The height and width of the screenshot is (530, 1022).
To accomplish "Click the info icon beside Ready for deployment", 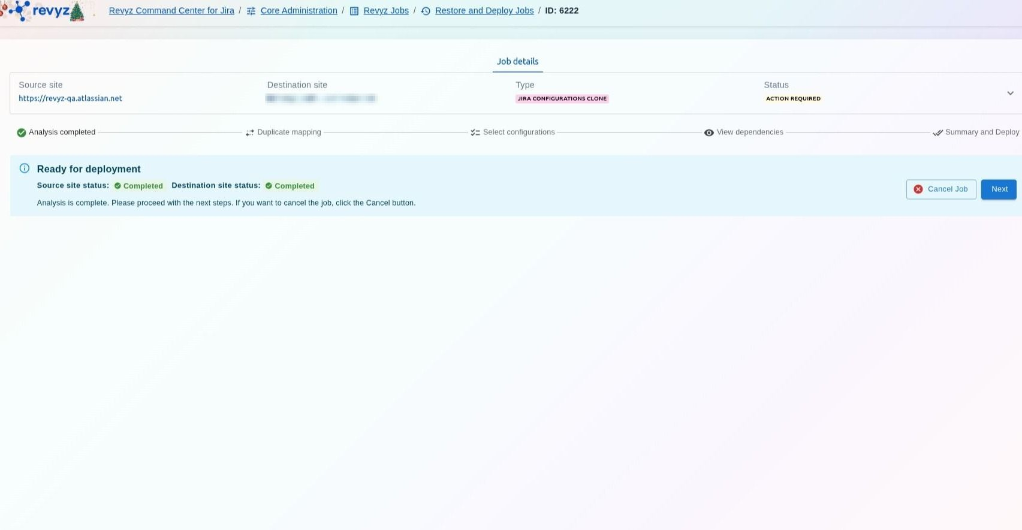I will pos(25,168).
